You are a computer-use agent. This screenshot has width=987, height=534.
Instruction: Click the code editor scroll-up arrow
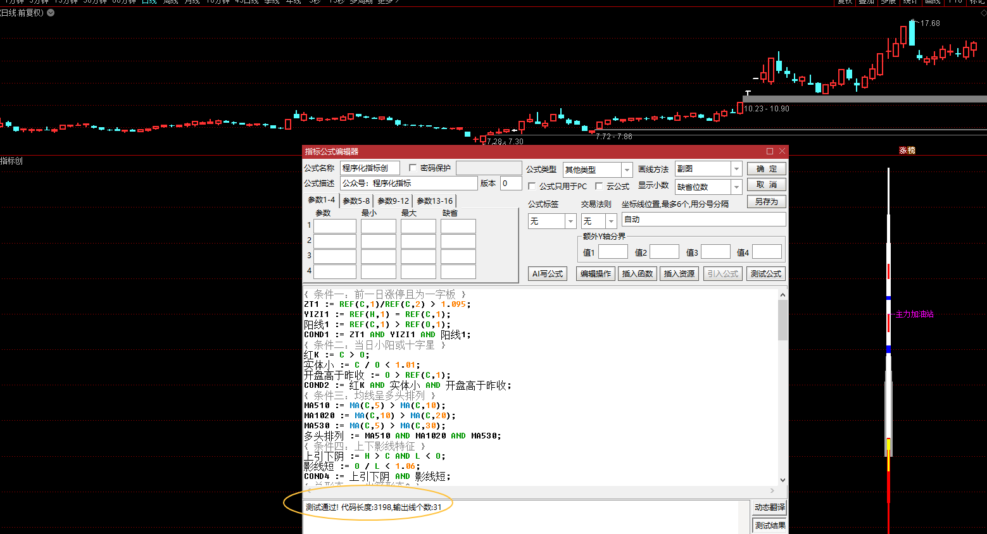[x=783, y=295]
